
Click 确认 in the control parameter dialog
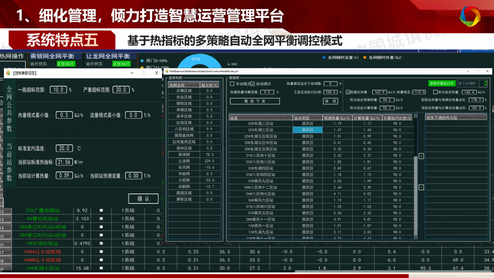pyautogui.click(x=143, y=198)
